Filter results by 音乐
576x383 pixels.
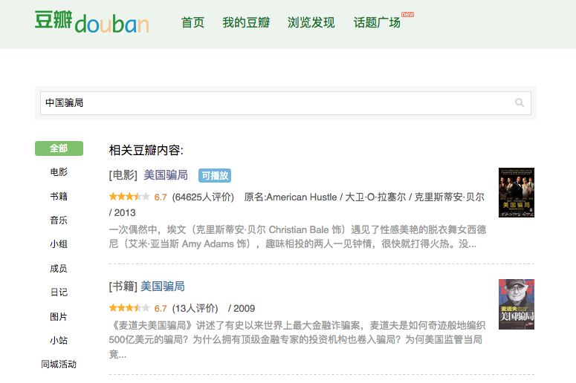[x=59, y=220]
